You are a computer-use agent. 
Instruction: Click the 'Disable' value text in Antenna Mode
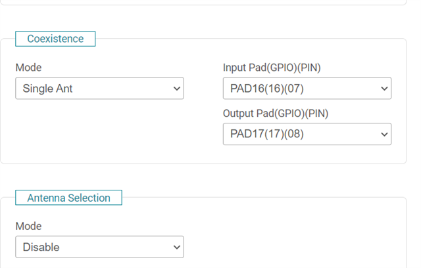click(x=41, y=247)
